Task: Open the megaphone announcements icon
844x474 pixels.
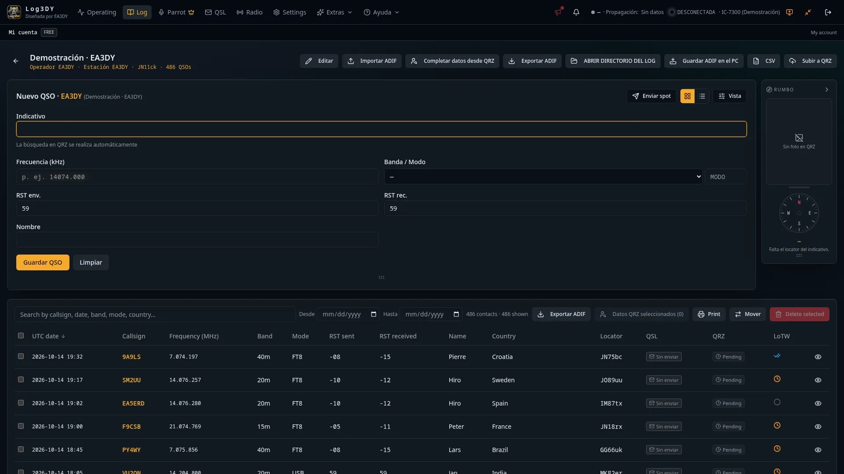Action: [x=558, y=12]
